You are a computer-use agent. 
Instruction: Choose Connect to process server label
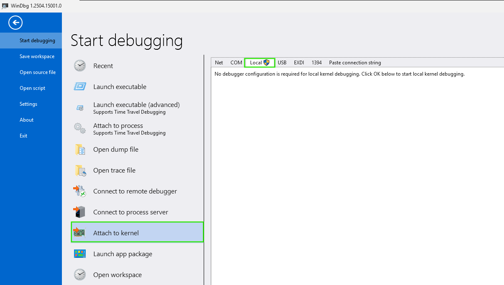[x=131, y=212]
